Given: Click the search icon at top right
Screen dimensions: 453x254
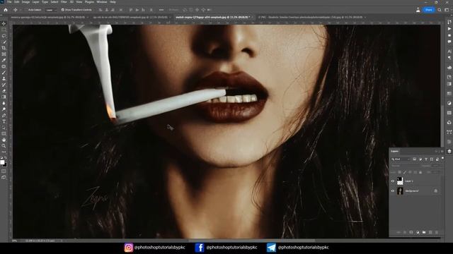Looking at the screenshot, I should click(440, 10).
